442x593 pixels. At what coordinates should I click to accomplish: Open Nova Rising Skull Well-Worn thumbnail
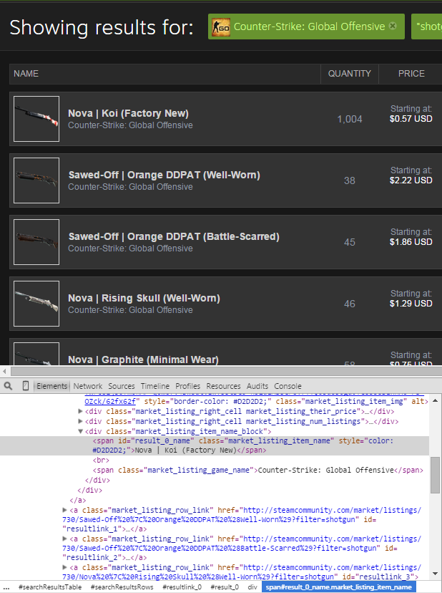point(36,304)
